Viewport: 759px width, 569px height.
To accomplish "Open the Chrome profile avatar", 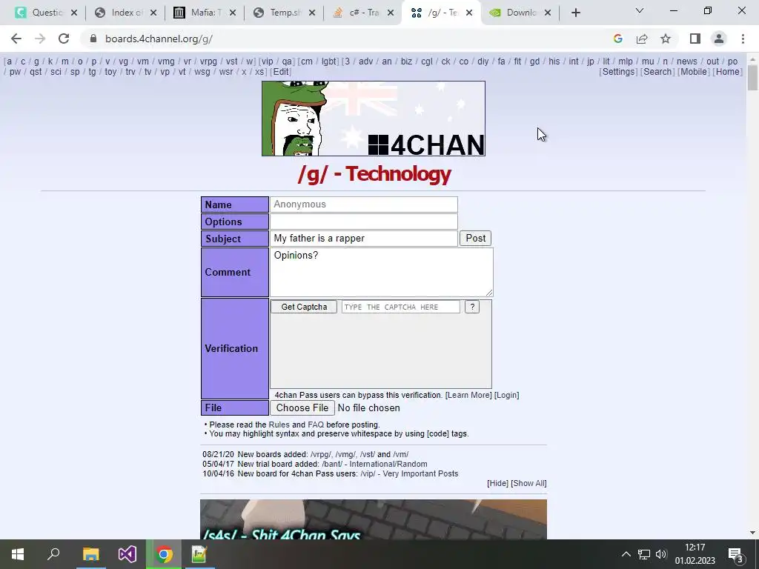I will pos(719,39).
